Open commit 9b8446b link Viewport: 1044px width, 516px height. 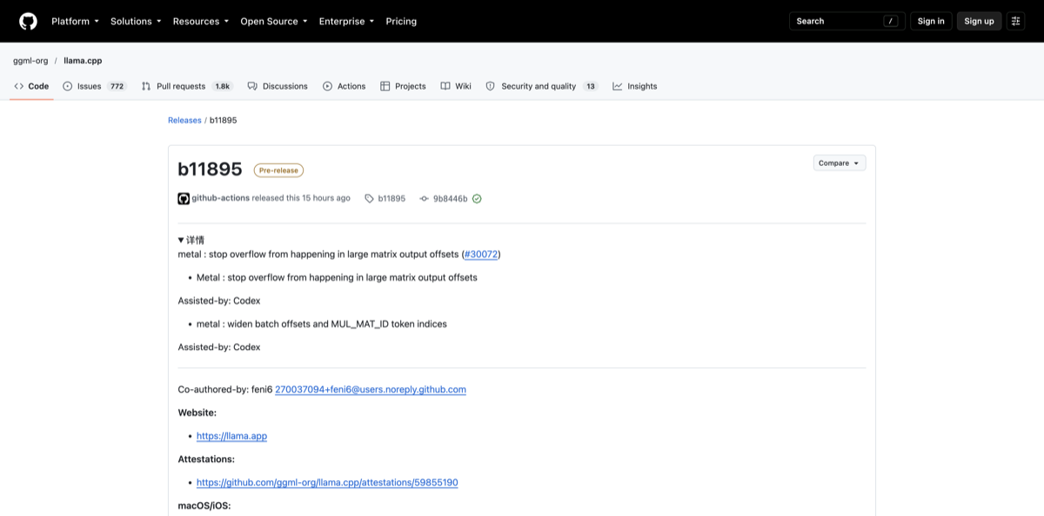pyautogui.click(x=450, y=199)
